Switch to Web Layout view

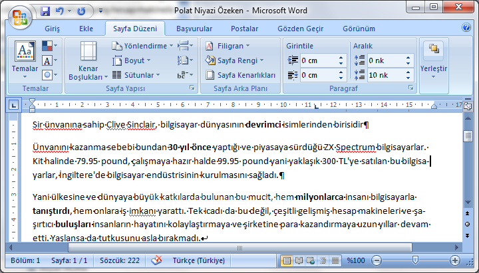(311, 261)
